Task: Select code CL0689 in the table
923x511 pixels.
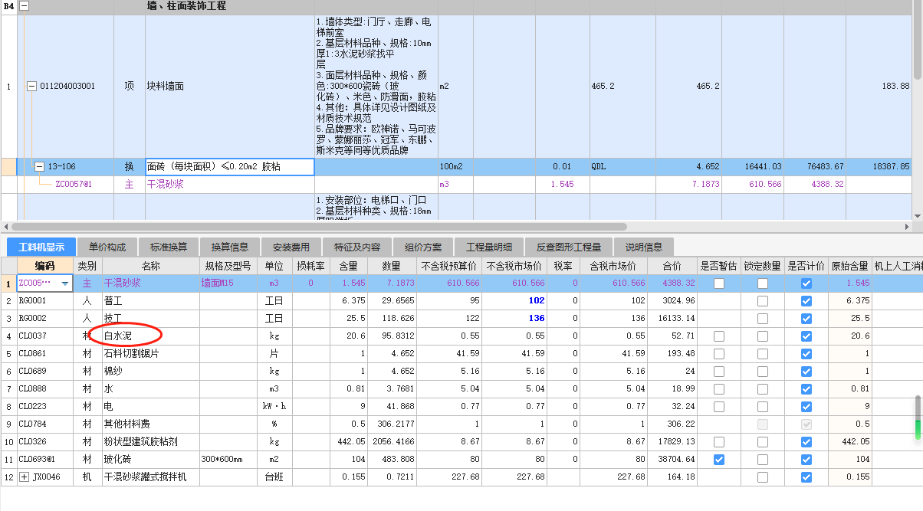Action: [44, 372]
